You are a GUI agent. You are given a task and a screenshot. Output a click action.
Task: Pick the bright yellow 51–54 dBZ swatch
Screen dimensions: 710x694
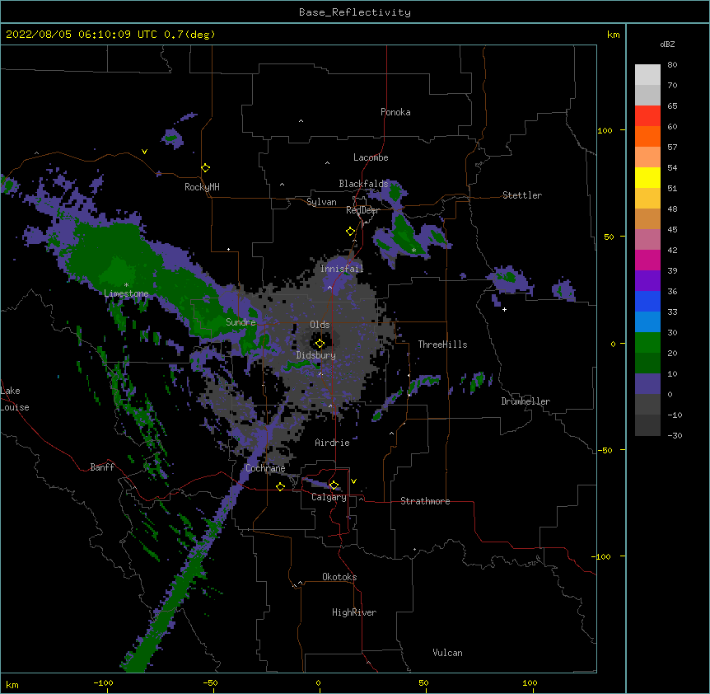click(x=647, y=177)
